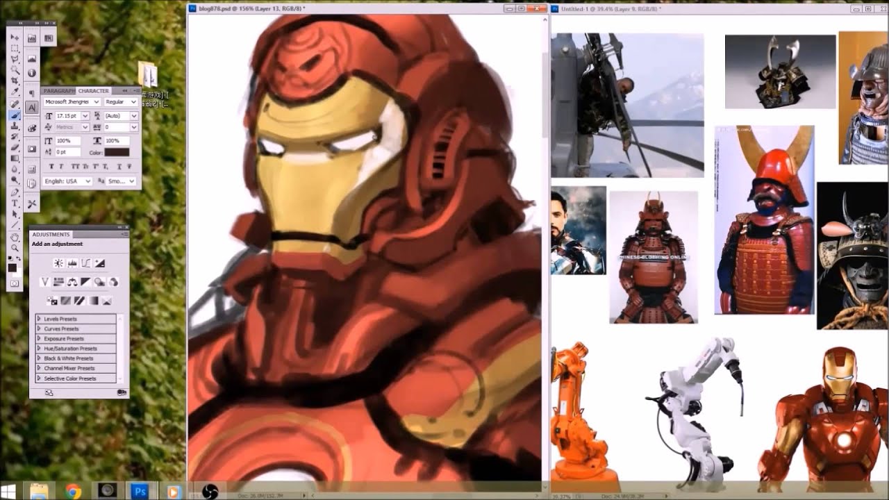Select the Crop tool

point(15,81)
